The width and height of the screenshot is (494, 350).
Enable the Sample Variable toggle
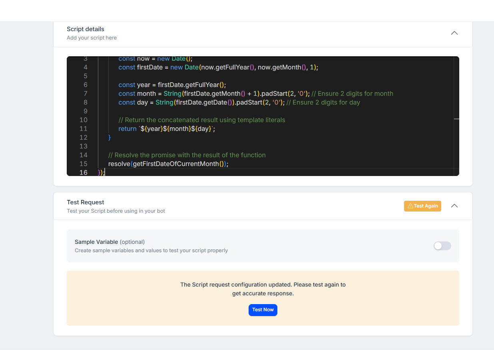[442, 246]
